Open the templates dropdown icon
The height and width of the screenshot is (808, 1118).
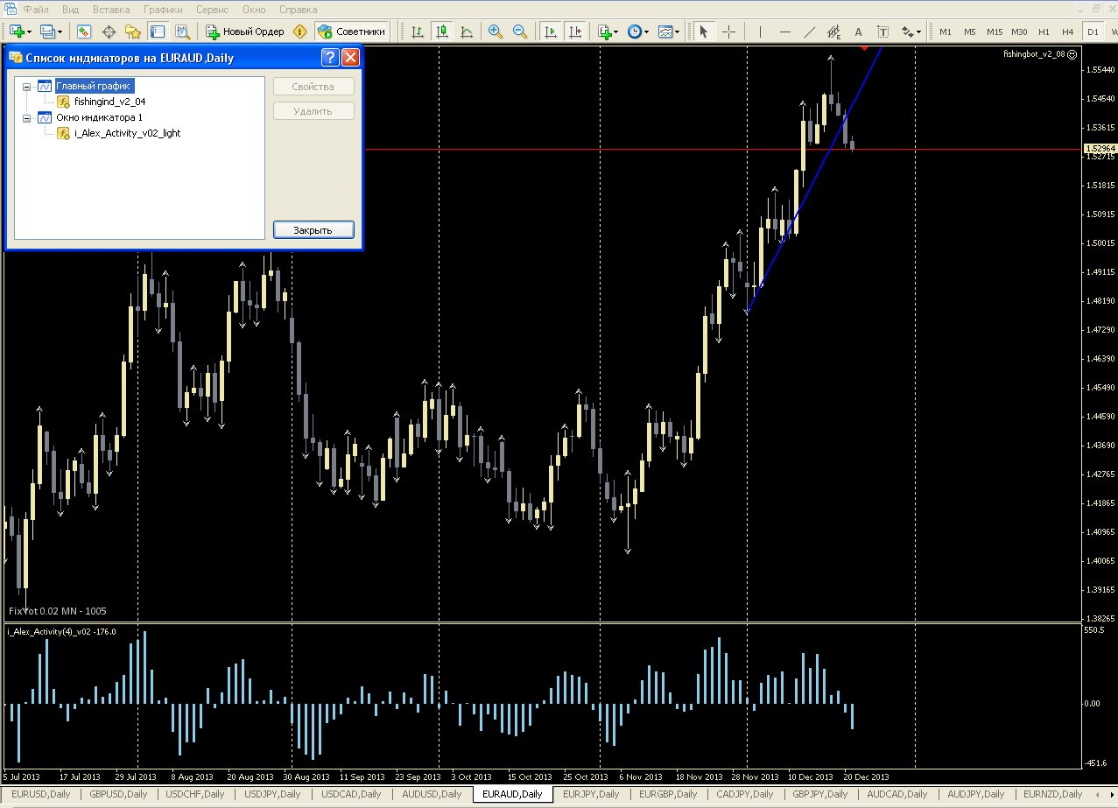pyautogui.click(x=669, y=32)
